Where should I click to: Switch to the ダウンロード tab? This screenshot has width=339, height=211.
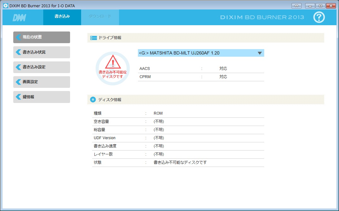[100, 17]
